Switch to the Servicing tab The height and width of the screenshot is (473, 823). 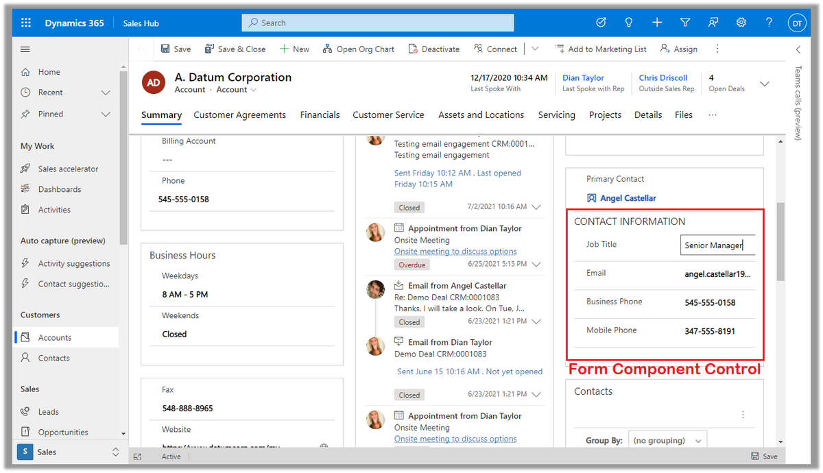(x=556, y=115)
